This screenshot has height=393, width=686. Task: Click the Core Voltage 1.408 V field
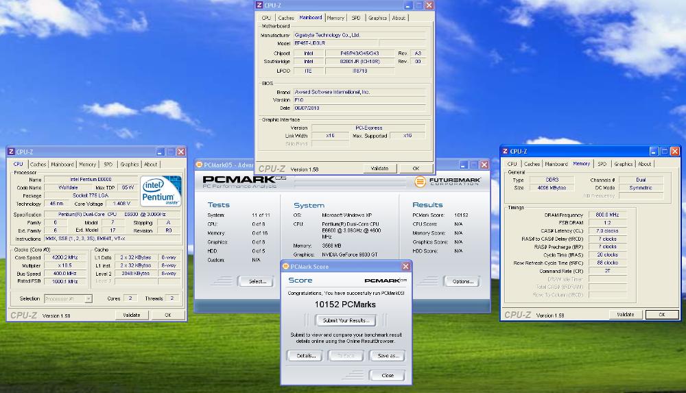(x=121, y=204)
